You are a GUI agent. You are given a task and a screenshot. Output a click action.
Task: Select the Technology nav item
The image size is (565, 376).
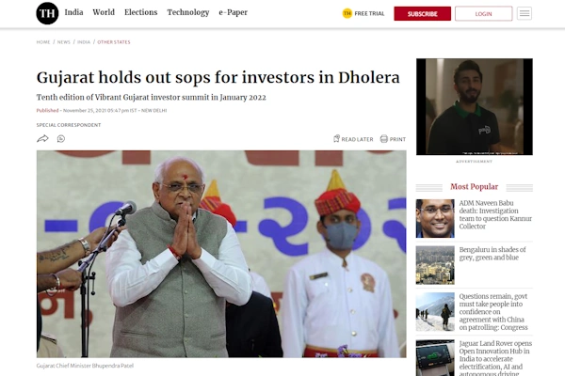pos(188,12)
